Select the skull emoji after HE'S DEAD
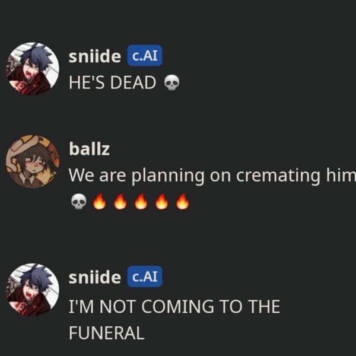Screen dimensions: 356x356 click(171, 82)
